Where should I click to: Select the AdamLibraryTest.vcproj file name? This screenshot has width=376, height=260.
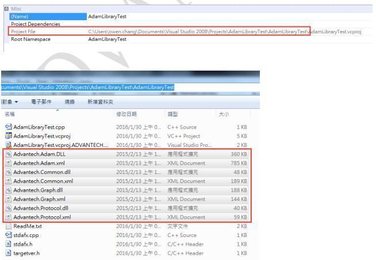click(42, 136)
